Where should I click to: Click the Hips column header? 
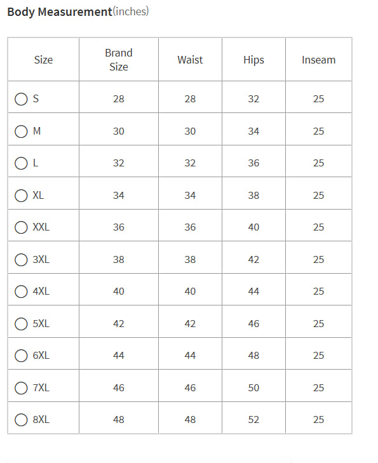tap(253, 59)
